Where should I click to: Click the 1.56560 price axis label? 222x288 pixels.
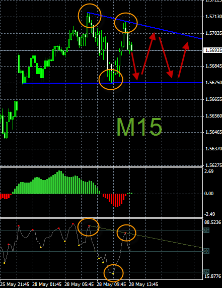pos(213,116)
